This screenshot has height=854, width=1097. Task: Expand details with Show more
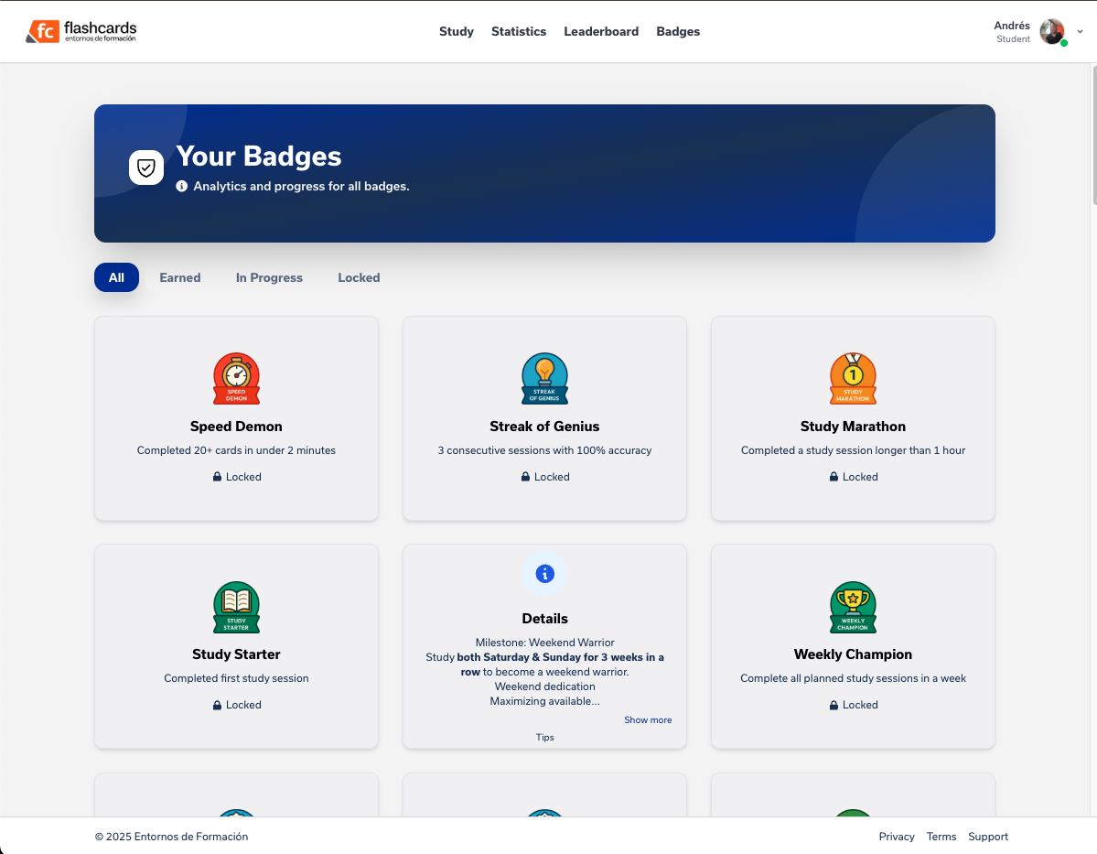coord(648,720)
